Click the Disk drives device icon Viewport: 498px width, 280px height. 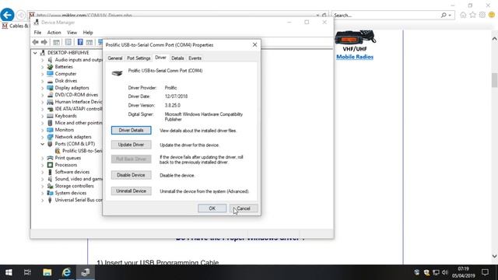[50, 81]
